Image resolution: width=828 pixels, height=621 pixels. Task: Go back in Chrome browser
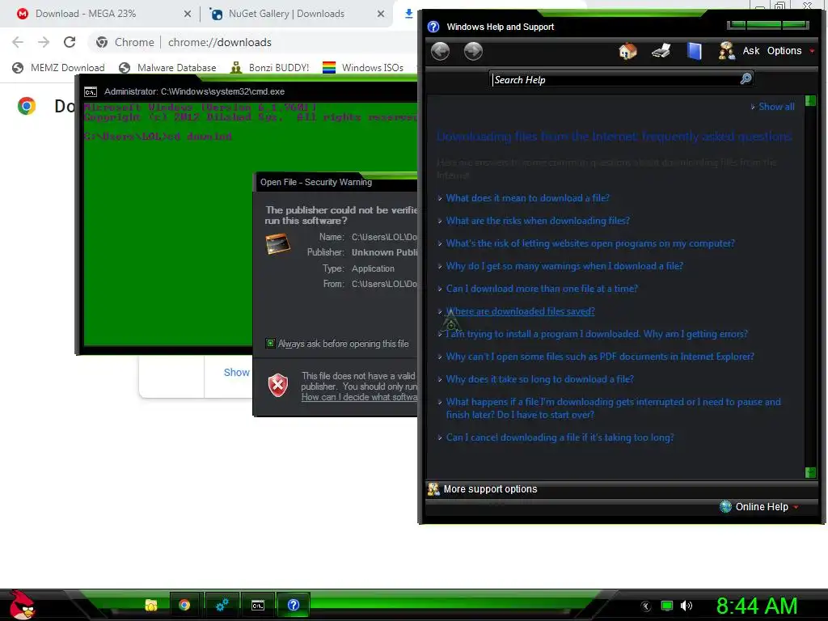click(18, 42)
